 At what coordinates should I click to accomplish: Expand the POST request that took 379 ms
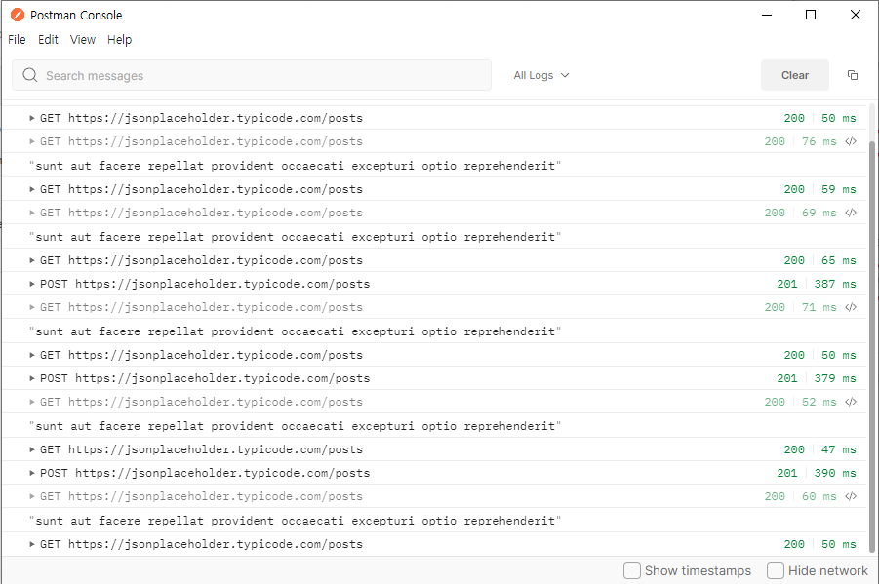[x=32, y=379]
